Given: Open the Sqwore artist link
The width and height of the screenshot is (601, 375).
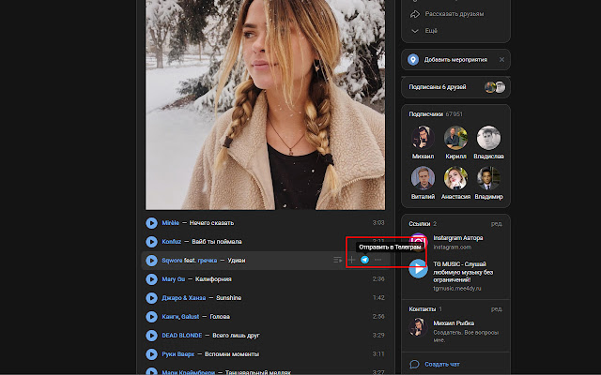Looking at the screenshot, I should coord(172,261).
